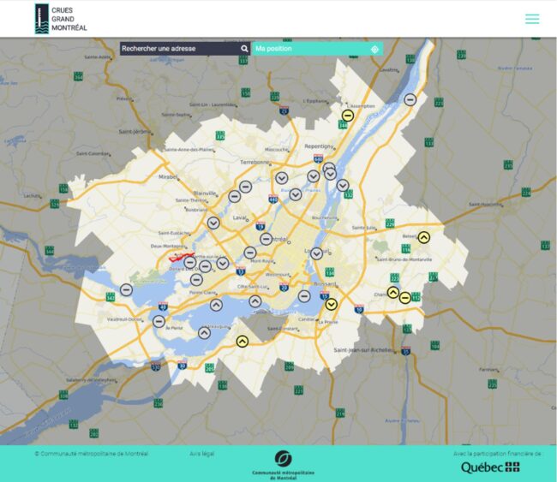557x482 pixels.
Task: Select grey falling marker at Longueuil
Action: pyautogui.click(x=316, y=253)
